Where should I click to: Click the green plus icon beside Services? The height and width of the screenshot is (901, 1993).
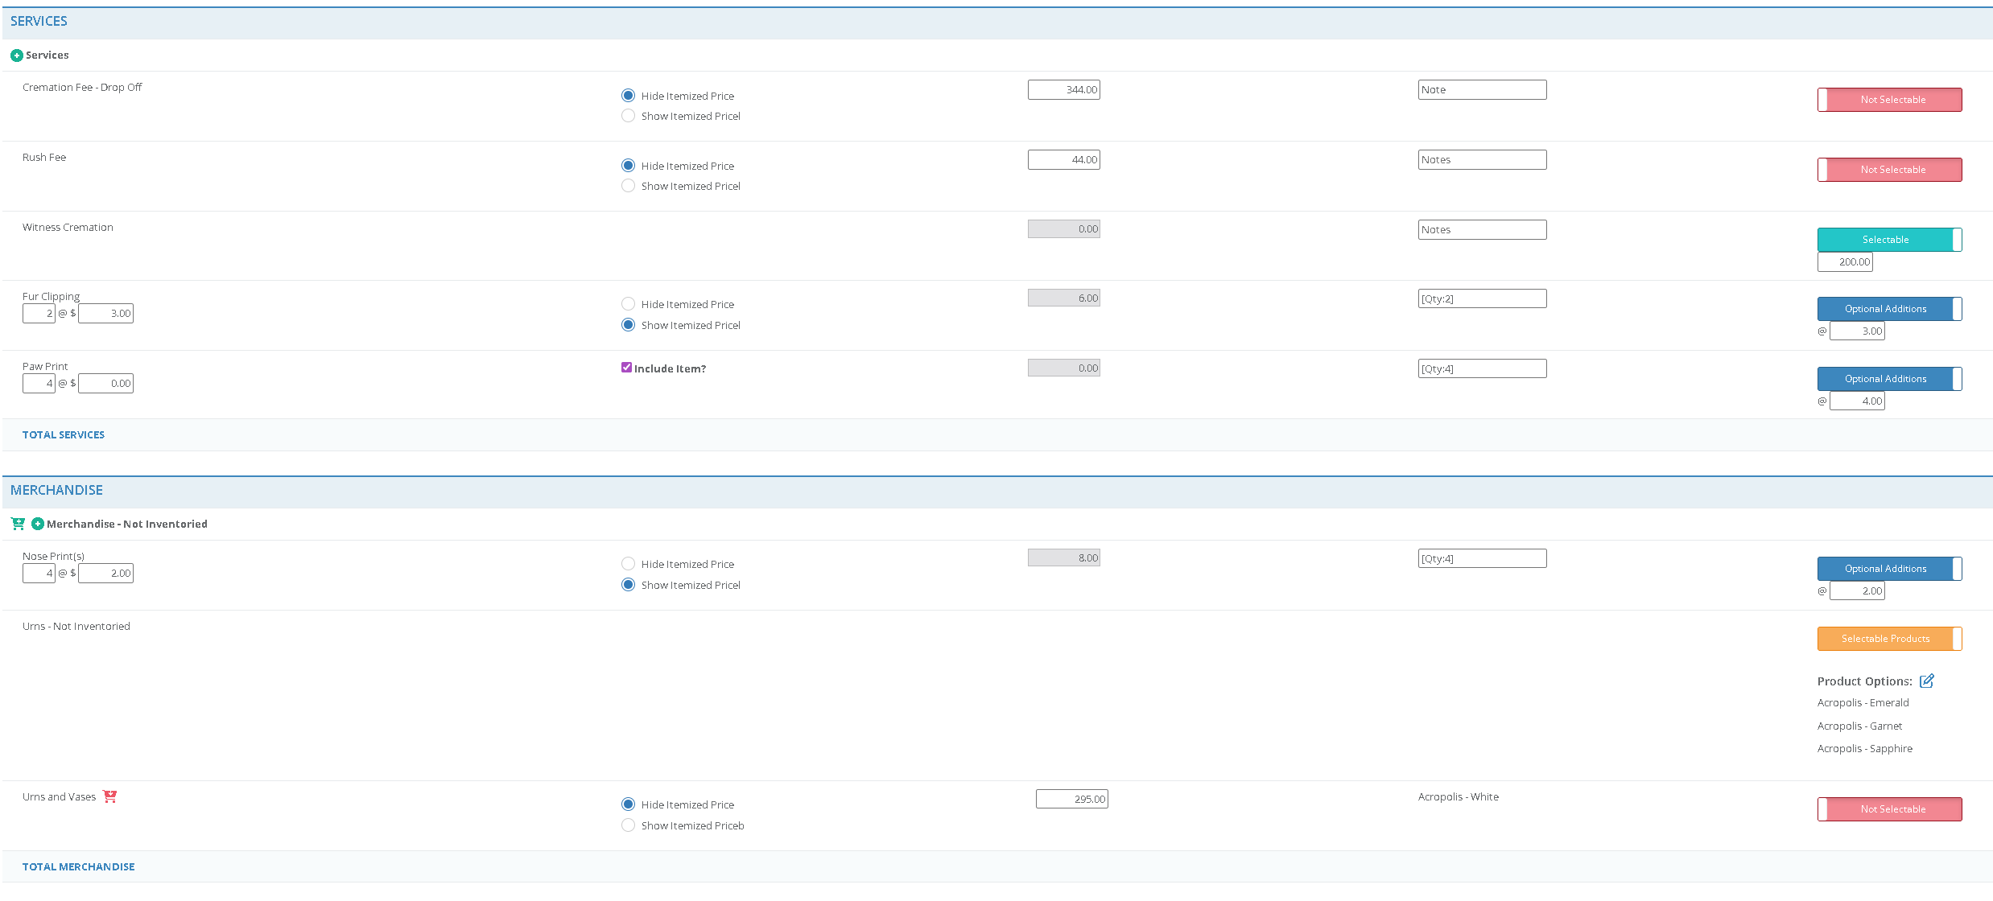point(16,56)
